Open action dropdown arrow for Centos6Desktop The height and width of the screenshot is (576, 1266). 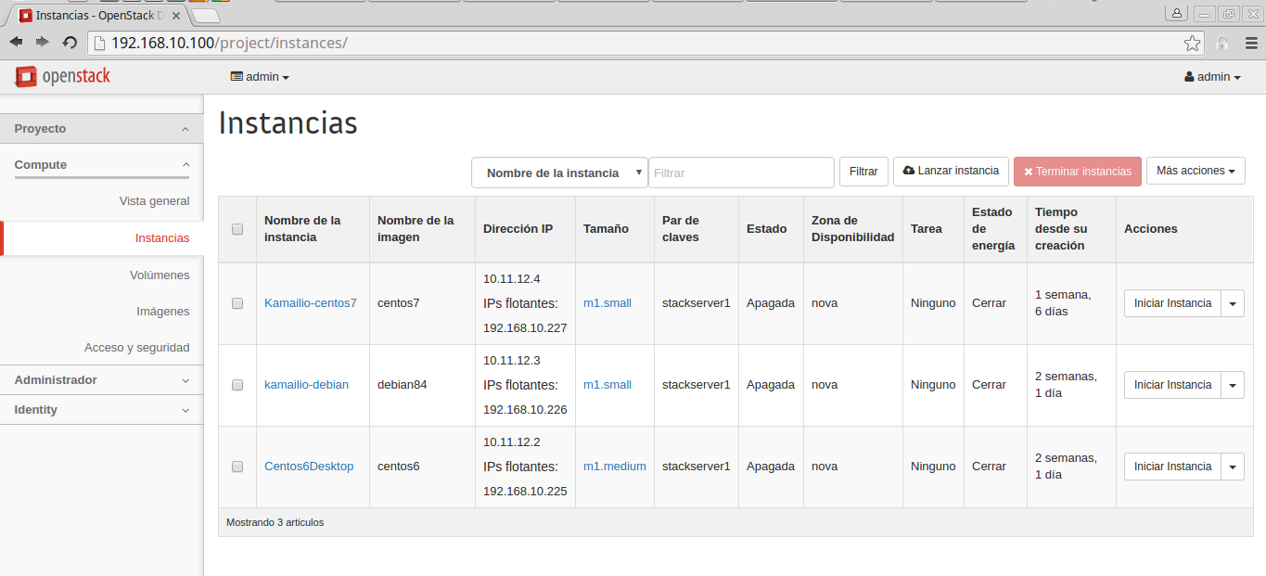(1233, 467)
